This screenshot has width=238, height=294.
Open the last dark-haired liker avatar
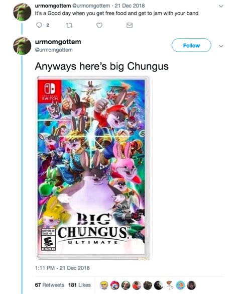pos(191,285)
